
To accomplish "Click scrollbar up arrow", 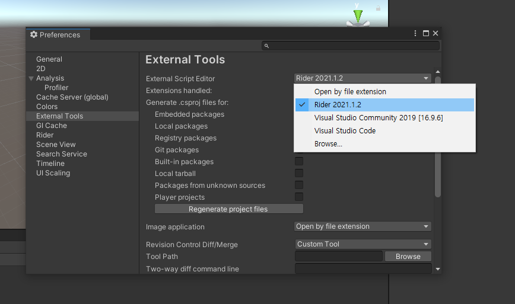I will pos(438,72).
